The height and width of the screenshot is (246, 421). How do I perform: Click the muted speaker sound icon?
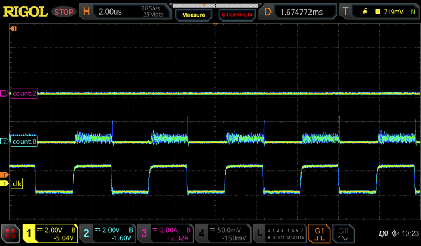click(395, 233)
